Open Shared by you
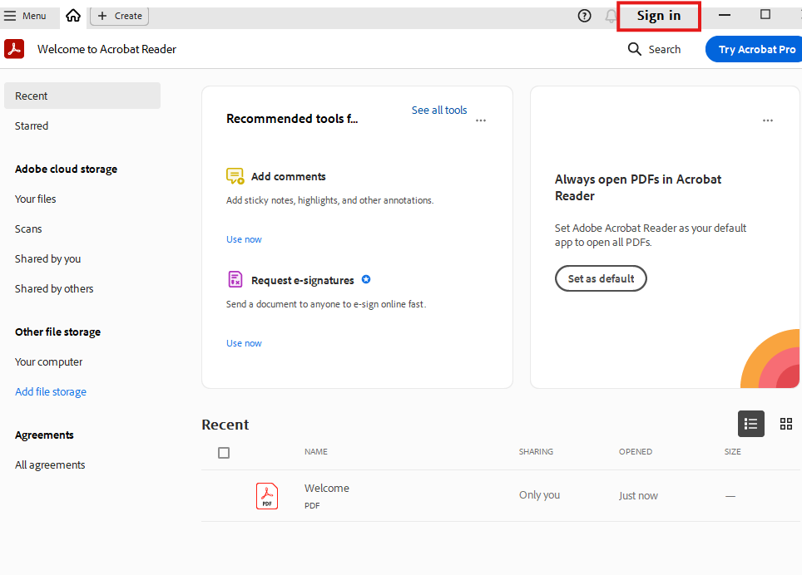The height and width of the screenshot is (575, 802). [x=47, y=259]
